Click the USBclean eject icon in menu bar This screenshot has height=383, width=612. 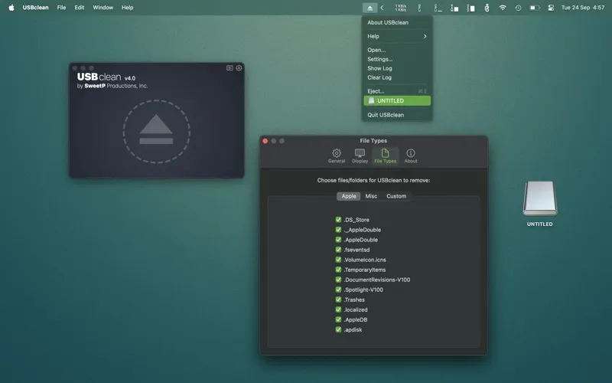point(369,8)
